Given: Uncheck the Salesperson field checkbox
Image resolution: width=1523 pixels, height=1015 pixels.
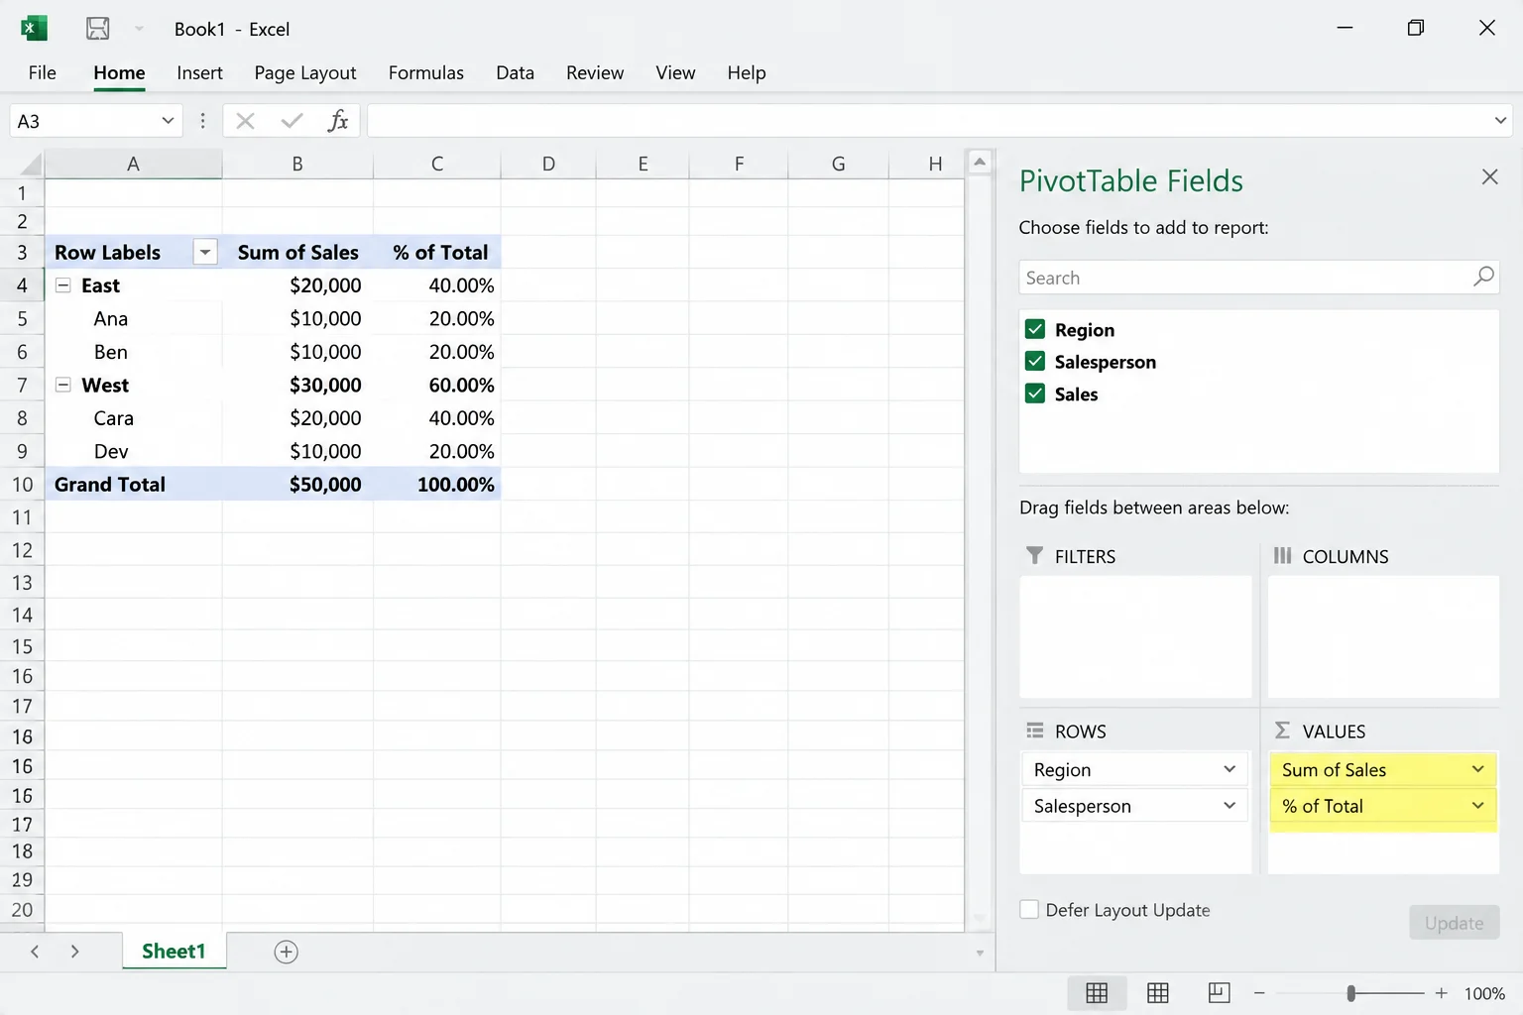Looking at the screenshot, I should pyautogui.click(x=1035, y=361).
